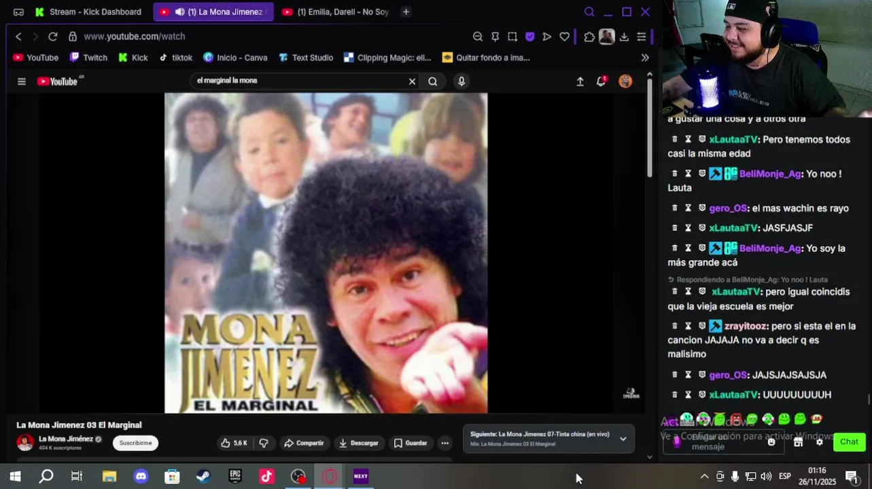Run the YouTube search magnifier button
The height and width of the screenshot is (489, 872).
433,81
